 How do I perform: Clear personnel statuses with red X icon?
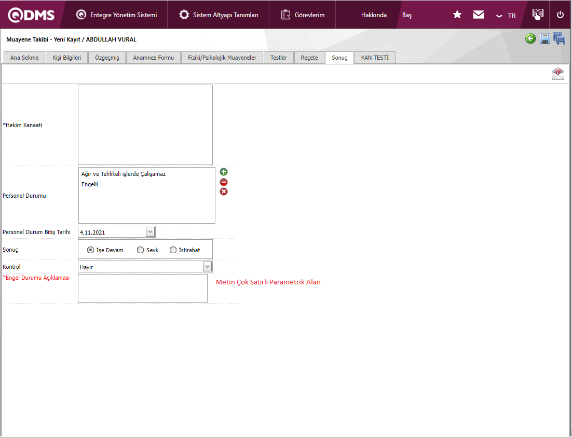[x=224, y=191]
